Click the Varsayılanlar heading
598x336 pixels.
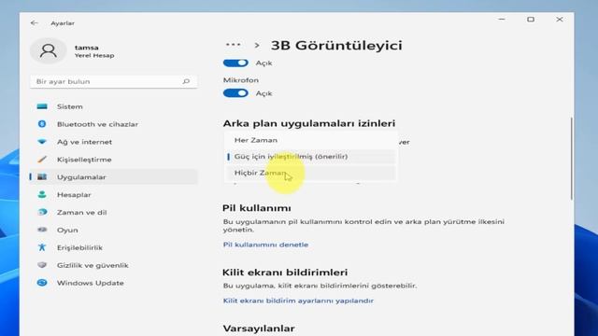[x=259, y=328]
